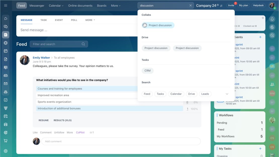Expand more search categories with the chevron
The width and height of the screenshot is (279, 157).
click(x=227, y=94)
